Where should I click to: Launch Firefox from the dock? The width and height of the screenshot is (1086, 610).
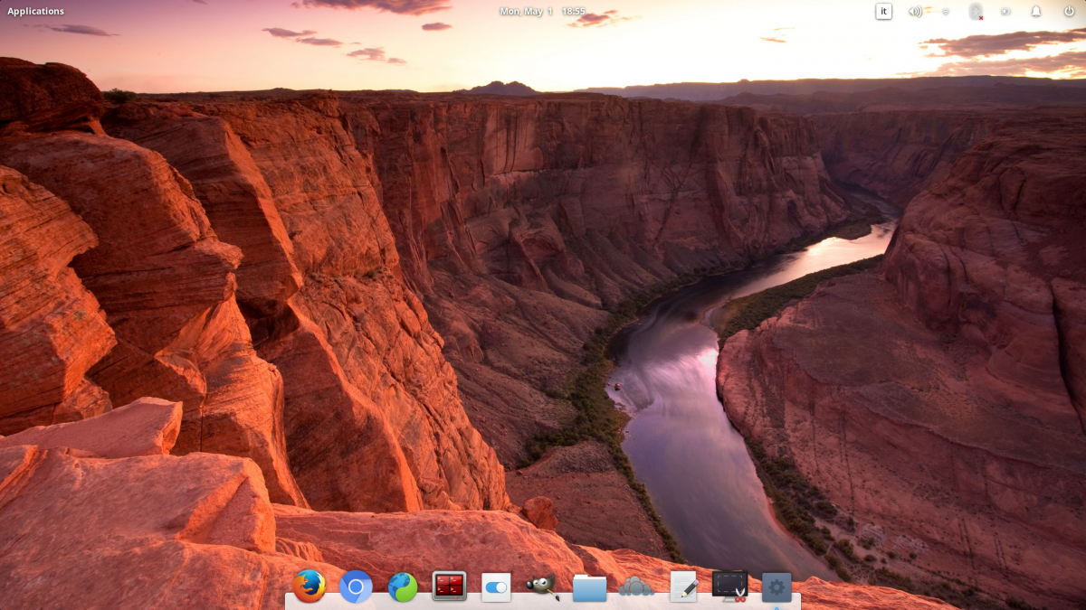[308, 587]
